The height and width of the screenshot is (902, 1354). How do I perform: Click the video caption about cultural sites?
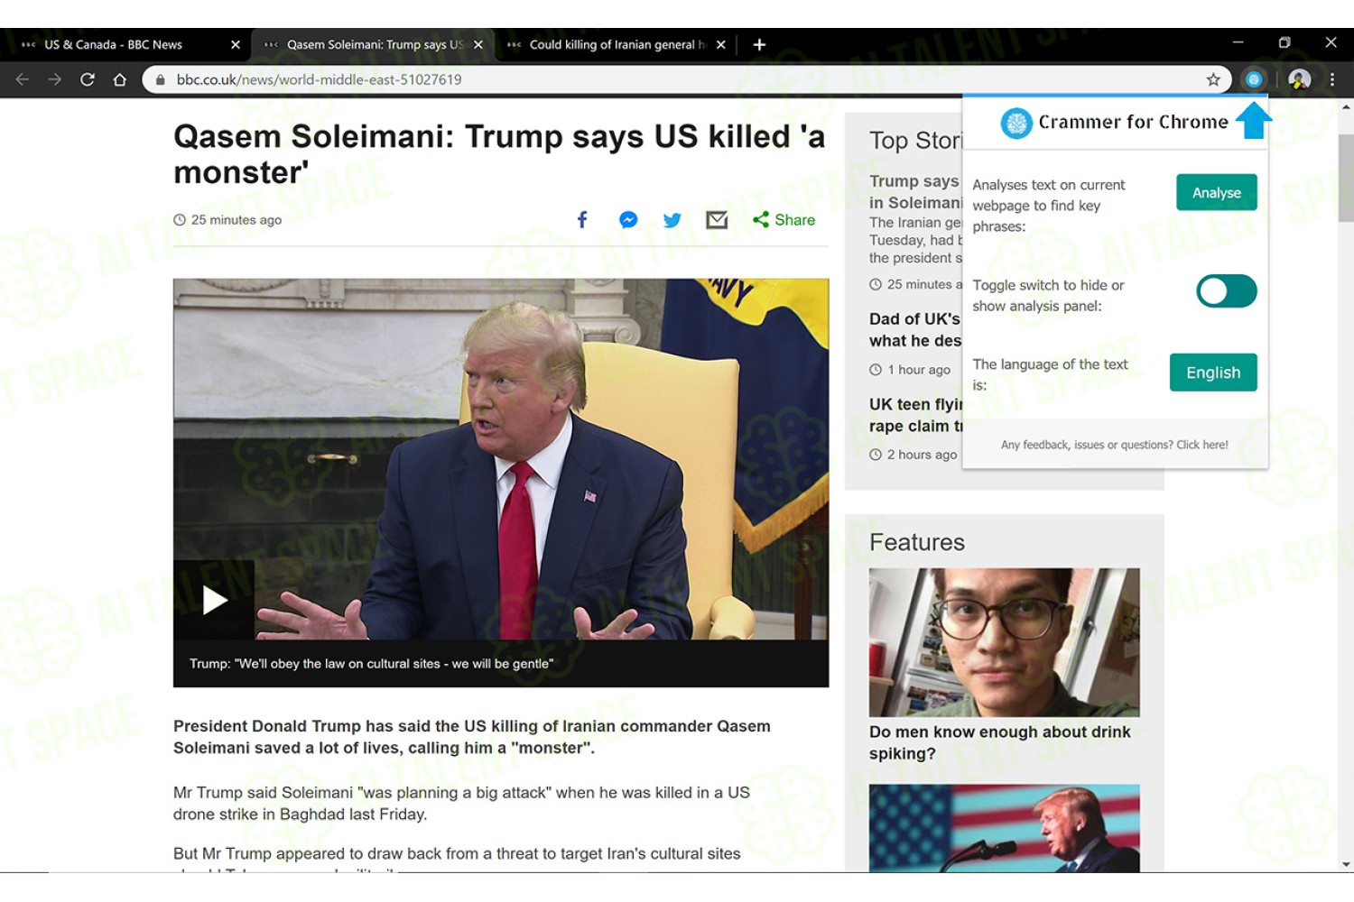coord(371,664)
